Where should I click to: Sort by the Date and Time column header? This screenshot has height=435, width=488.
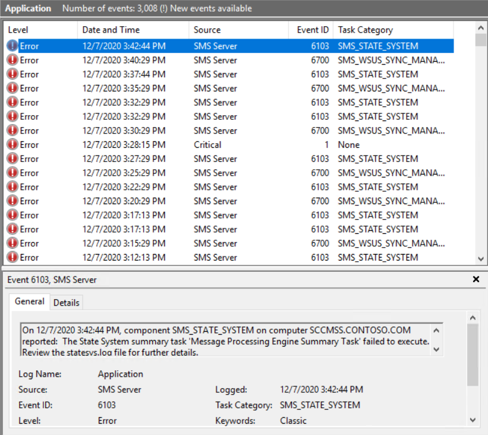tap(133, 30)
